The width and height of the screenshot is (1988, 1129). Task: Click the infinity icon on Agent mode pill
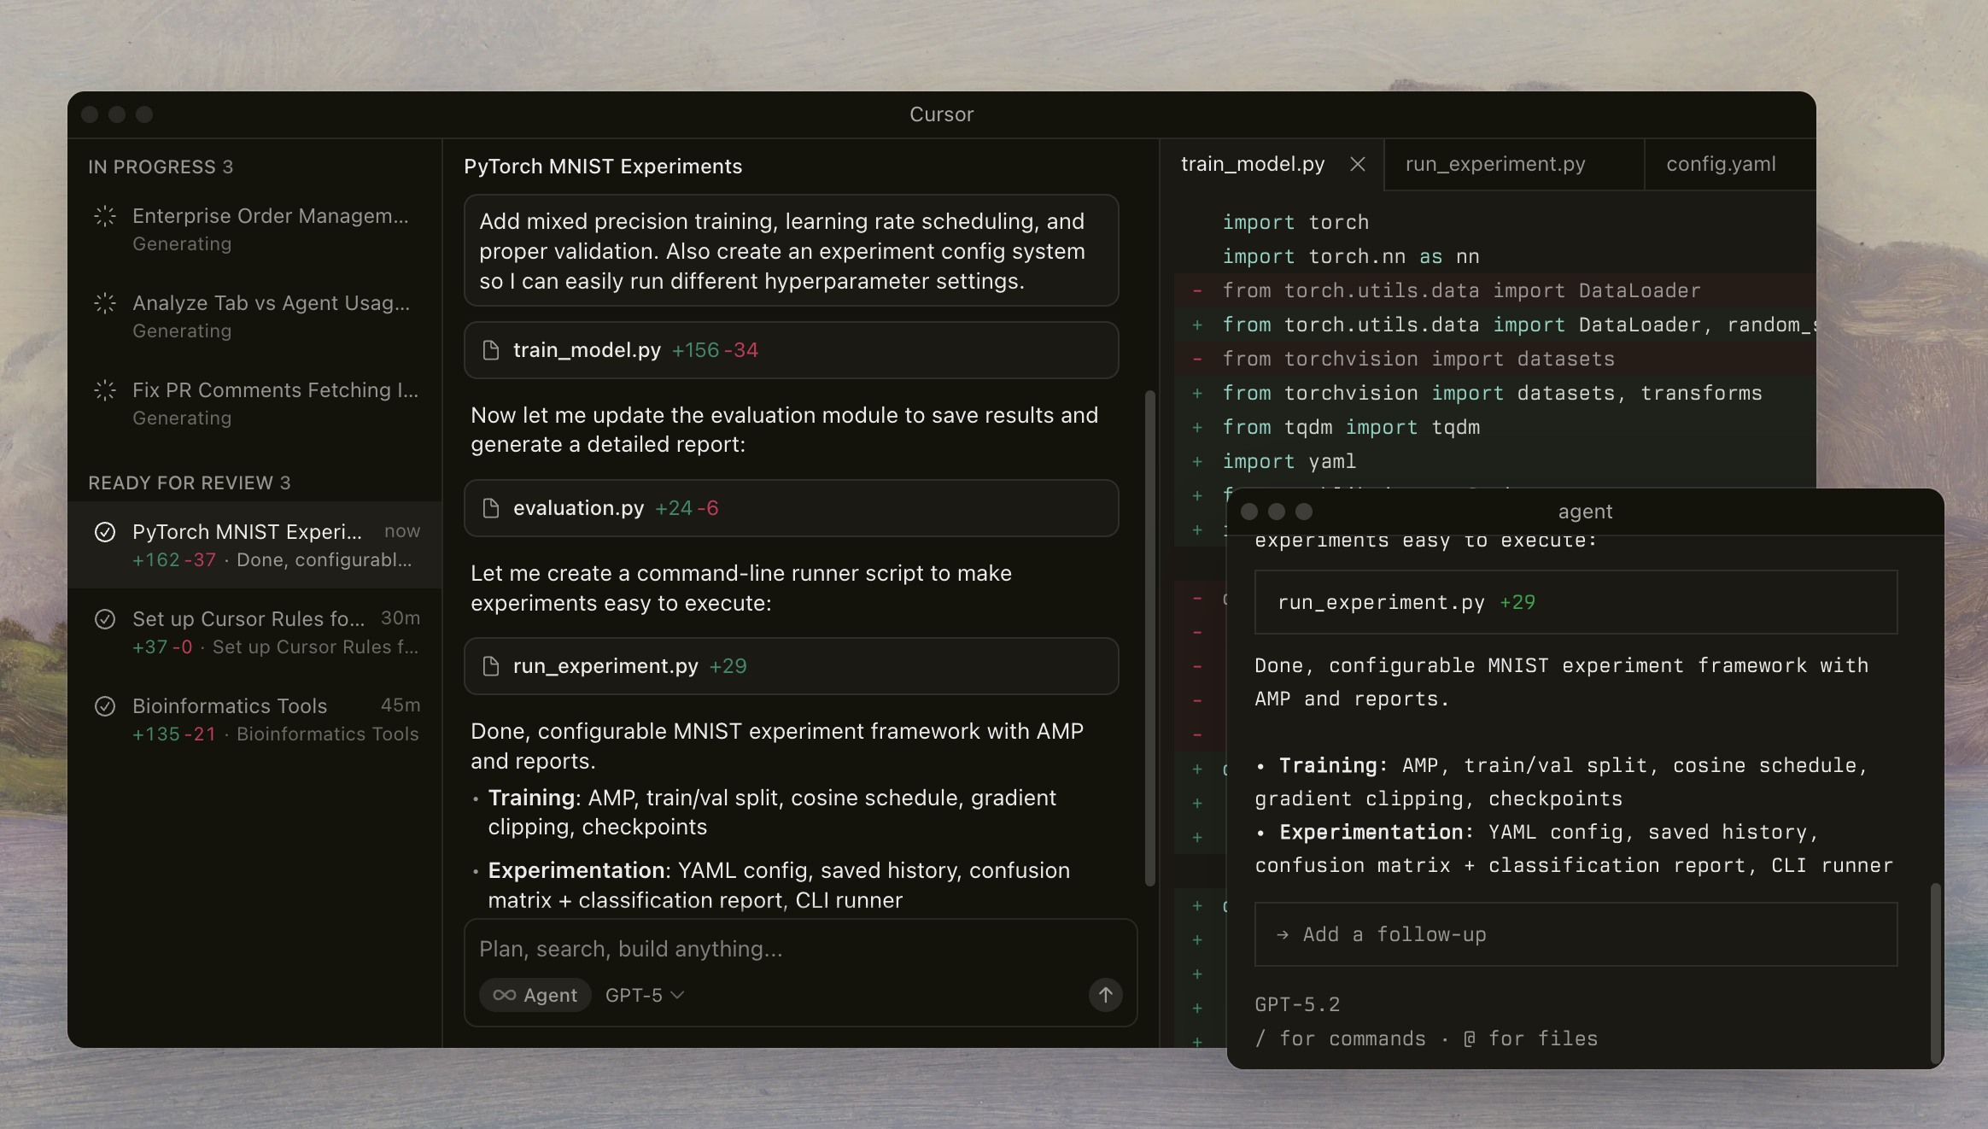(x=504, y=995)
